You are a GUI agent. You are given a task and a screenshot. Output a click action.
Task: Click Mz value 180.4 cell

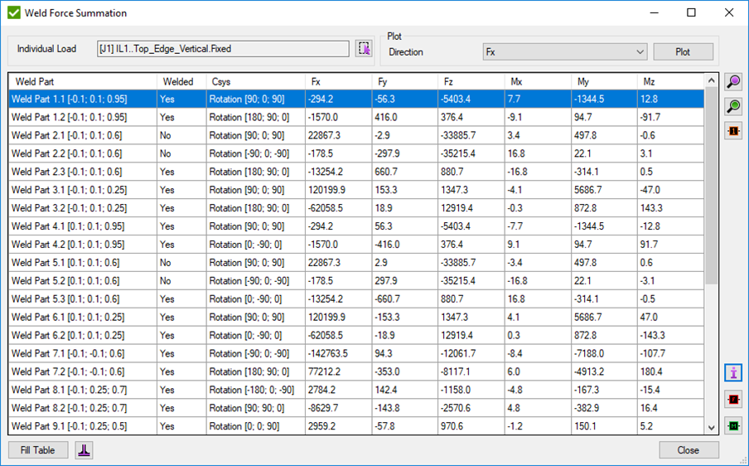[x=670, y=371]
